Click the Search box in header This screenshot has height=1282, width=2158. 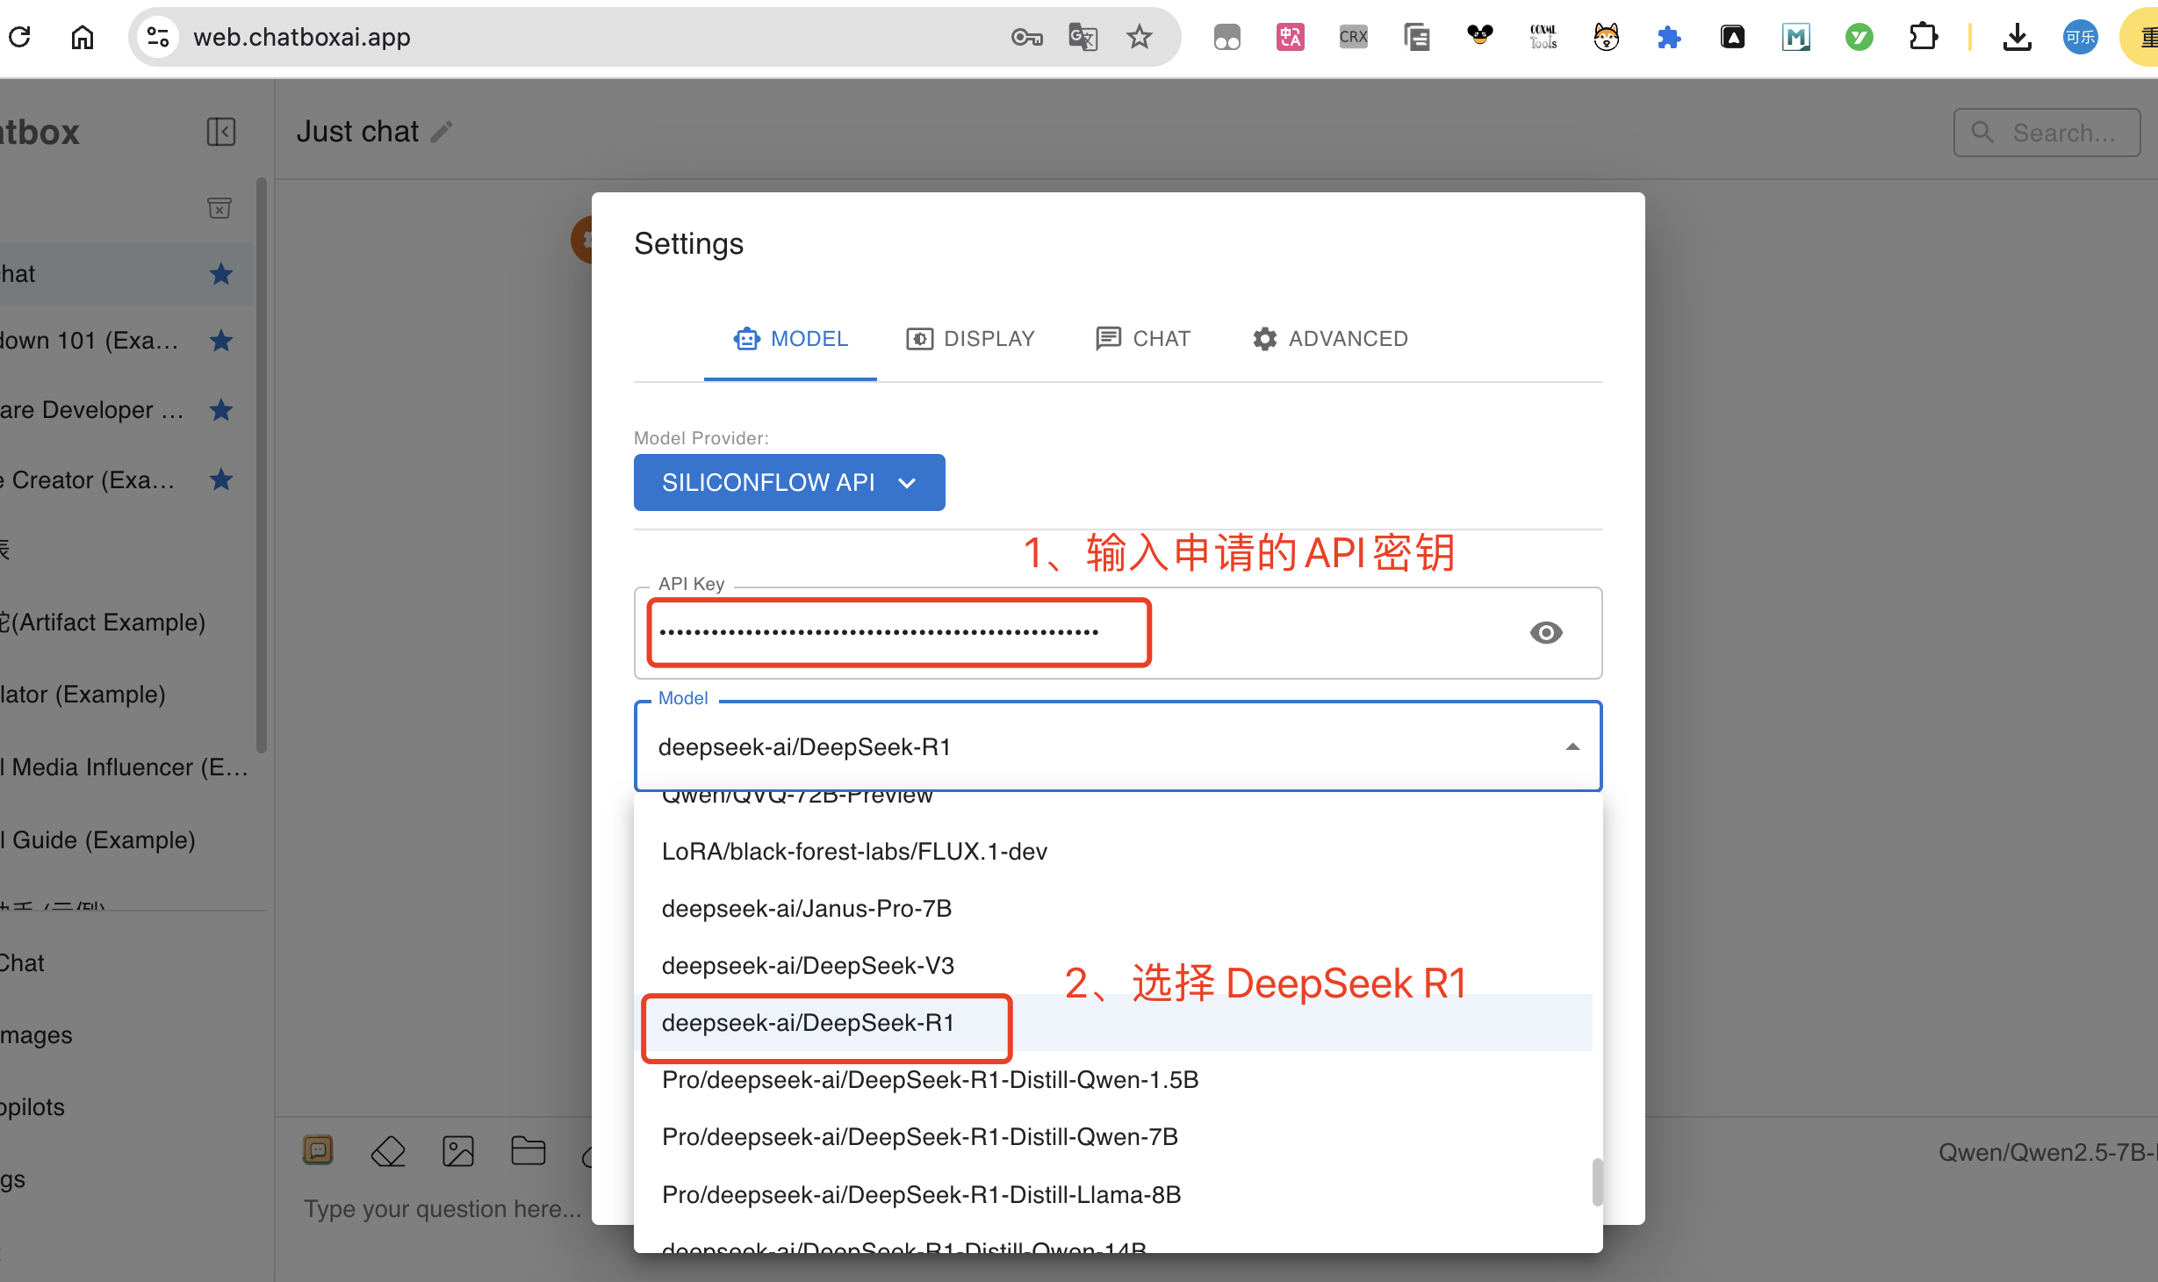(x=2047, y=133)
